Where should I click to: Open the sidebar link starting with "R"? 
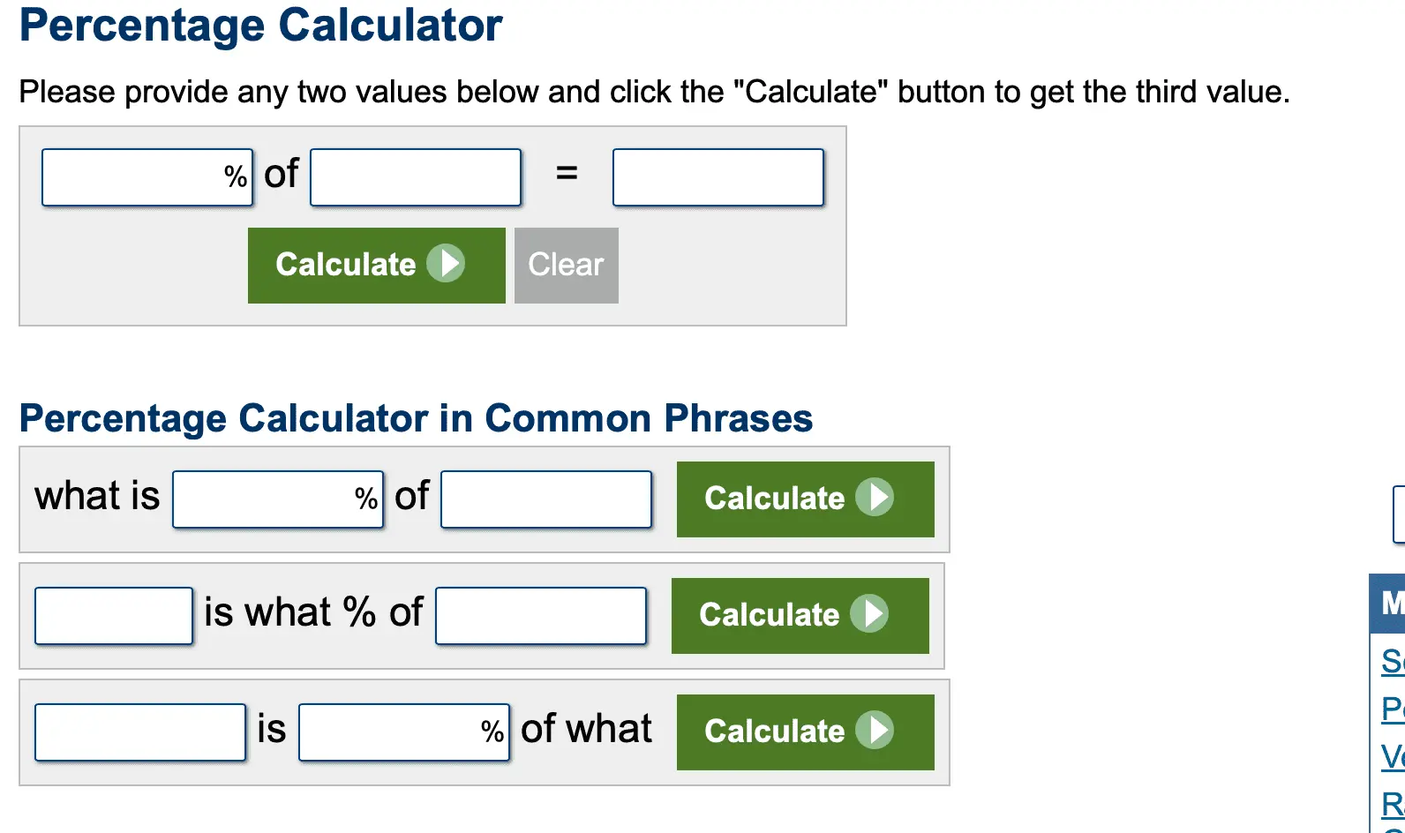pyautogui.click(x=1393, y=804)
